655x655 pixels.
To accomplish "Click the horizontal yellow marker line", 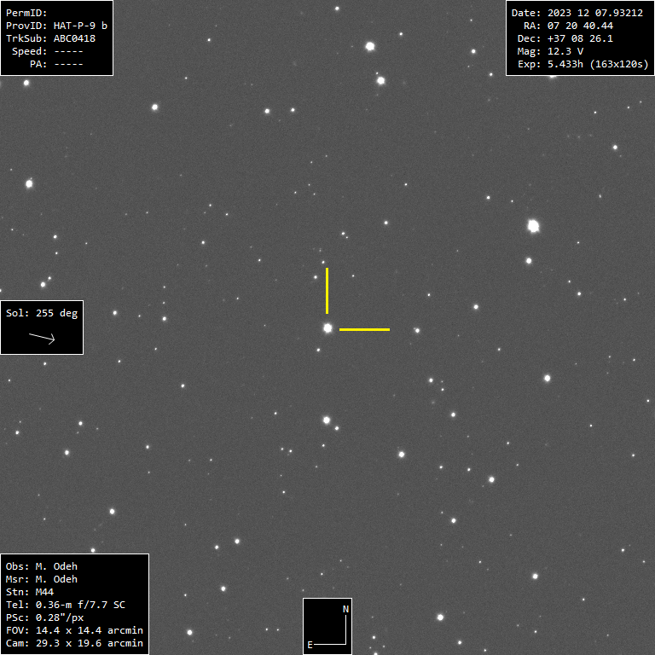I will (x=364, y=329).
